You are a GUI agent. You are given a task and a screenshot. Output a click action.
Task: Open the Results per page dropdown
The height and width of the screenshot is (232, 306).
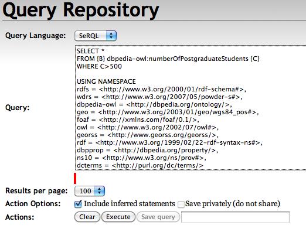coord(90,191)
